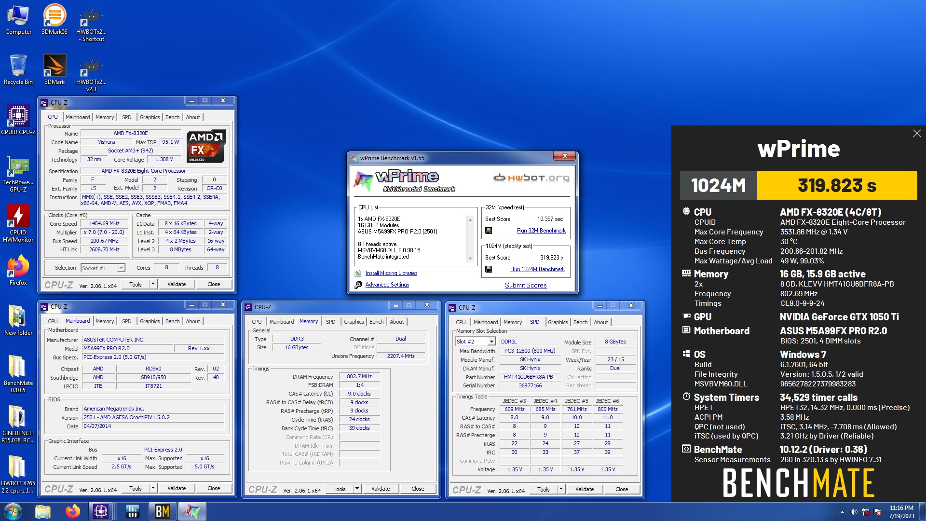Screen dimensions: 926x521
Task: Switch to Mainboard tab in top CPU-Z window
Action: tap(78, 117)
